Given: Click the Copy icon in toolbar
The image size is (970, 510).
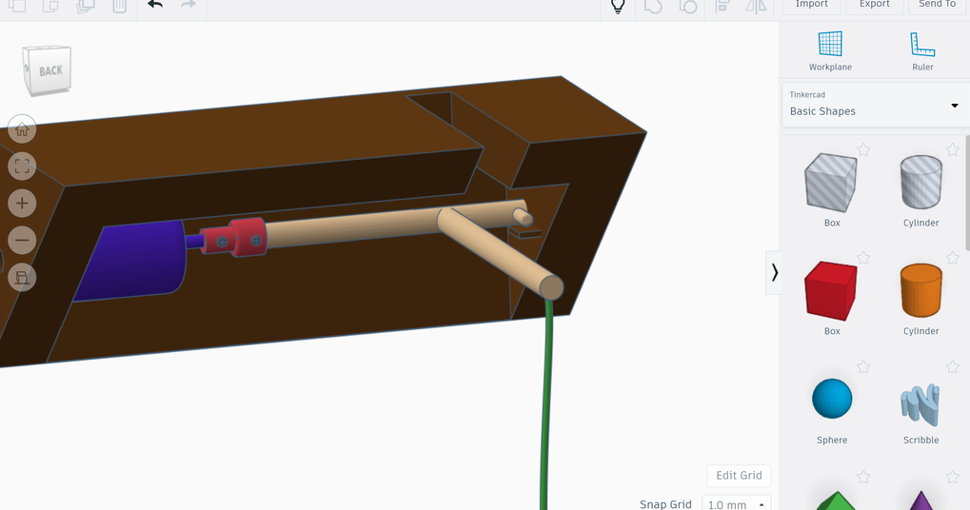Looking at the screenshot, I should (17, 6).
